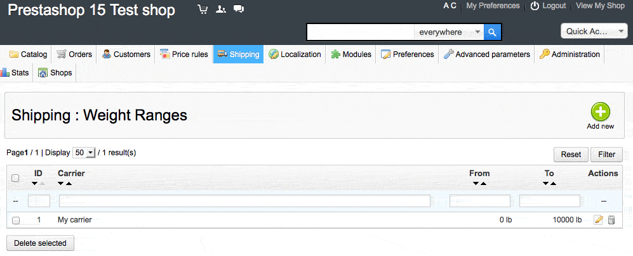
Task: Click the green Add new icon
Action: pos(600,112)
